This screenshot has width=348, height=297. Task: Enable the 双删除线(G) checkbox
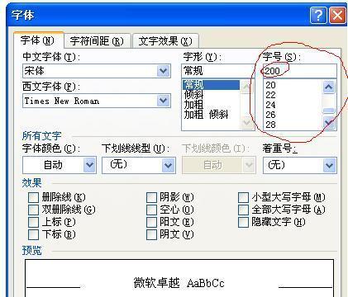[x=33, y=210]
